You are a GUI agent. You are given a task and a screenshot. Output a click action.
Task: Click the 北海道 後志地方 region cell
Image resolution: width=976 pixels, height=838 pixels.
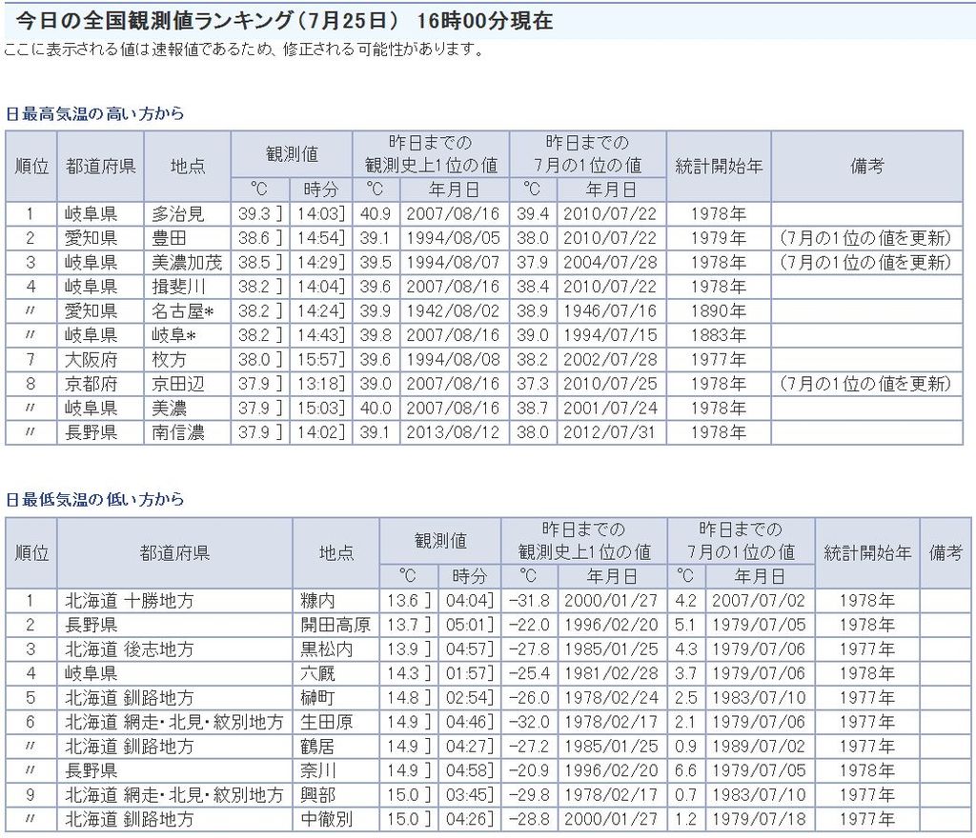point(129,649)
